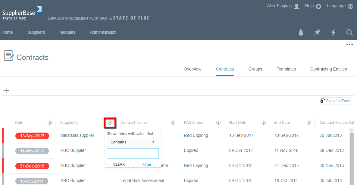Open the search magnifier icon
Screen dimensions: 357x185
pyautogui.click(x=349, y=33)
